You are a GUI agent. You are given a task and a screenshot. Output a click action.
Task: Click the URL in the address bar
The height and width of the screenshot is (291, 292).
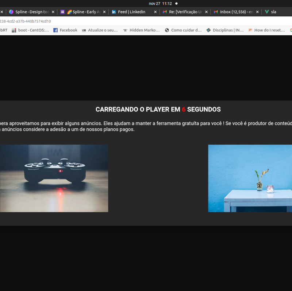coord(26,21)
